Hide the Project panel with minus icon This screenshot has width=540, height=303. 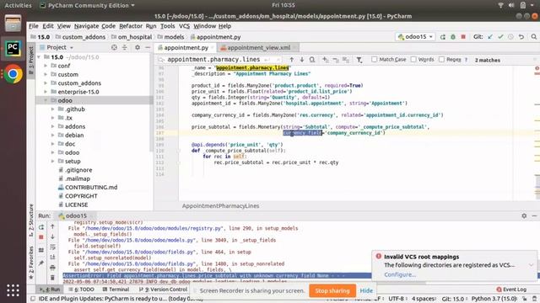(x=148, y=47)
